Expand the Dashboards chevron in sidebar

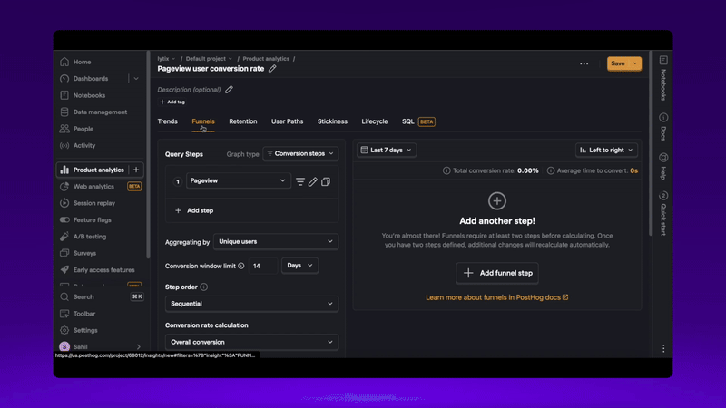click(136, 79)
